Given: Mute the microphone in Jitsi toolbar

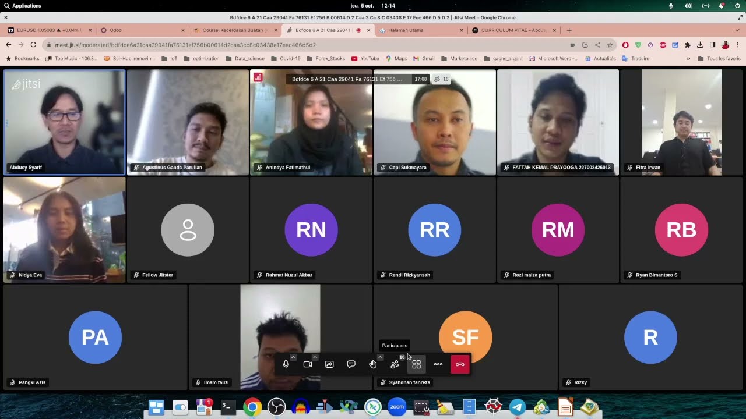Looking at the screenshot, I should pos(286,364).
